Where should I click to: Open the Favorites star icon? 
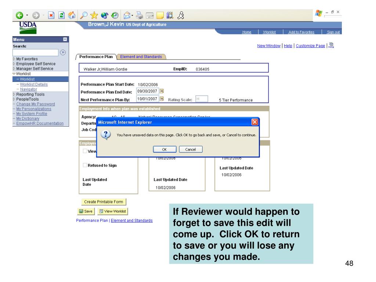pyautogui.click(x=94, y=15)
